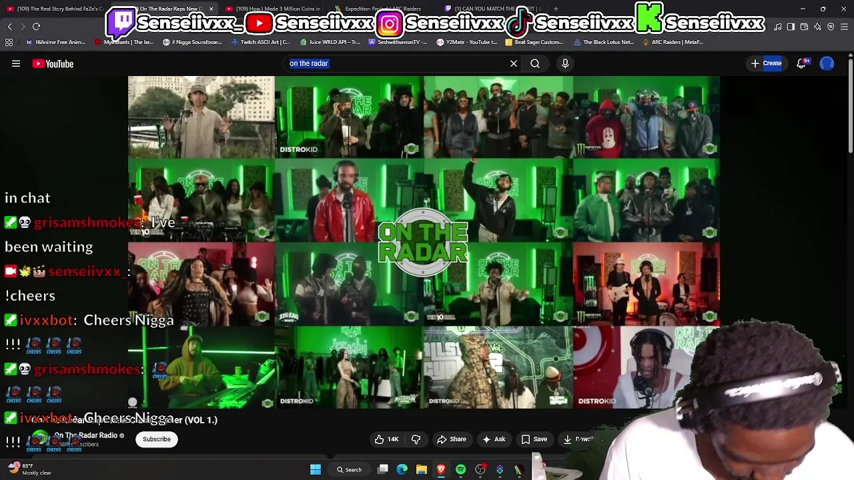Open the Twitch ASCII Art bookmark
The image size is (854, 480).
click(260, 42)
